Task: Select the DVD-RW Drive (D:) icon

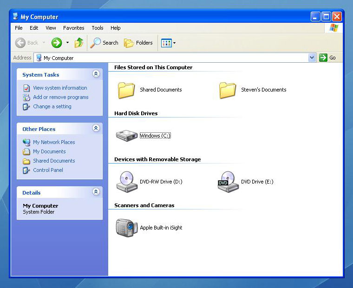Action: coord(127,182)
